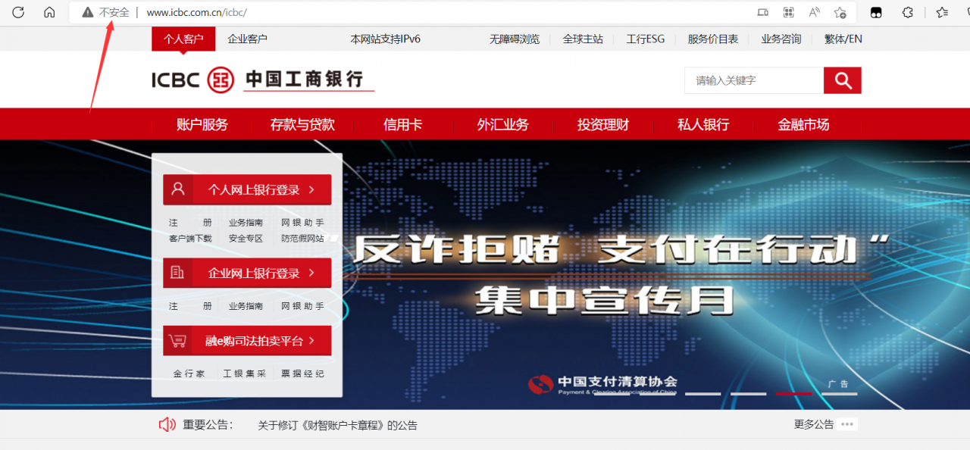The width and height of the screenshot is (970, 450).
Task: Reload the page with the refresh icon
Action: (18, 12)
